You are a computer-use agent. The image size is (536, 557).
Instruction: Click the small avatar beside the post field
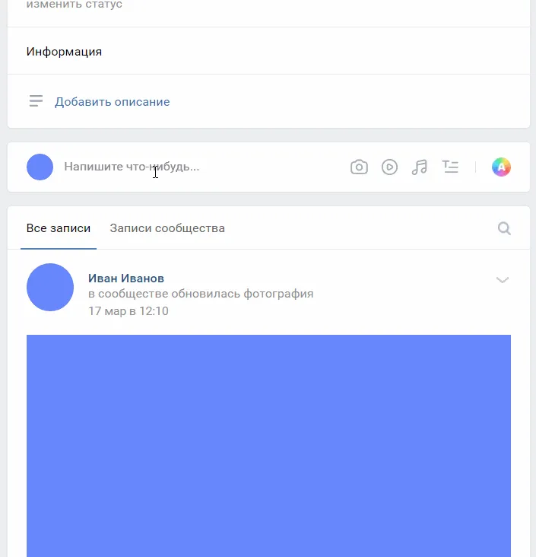point(40,167)
